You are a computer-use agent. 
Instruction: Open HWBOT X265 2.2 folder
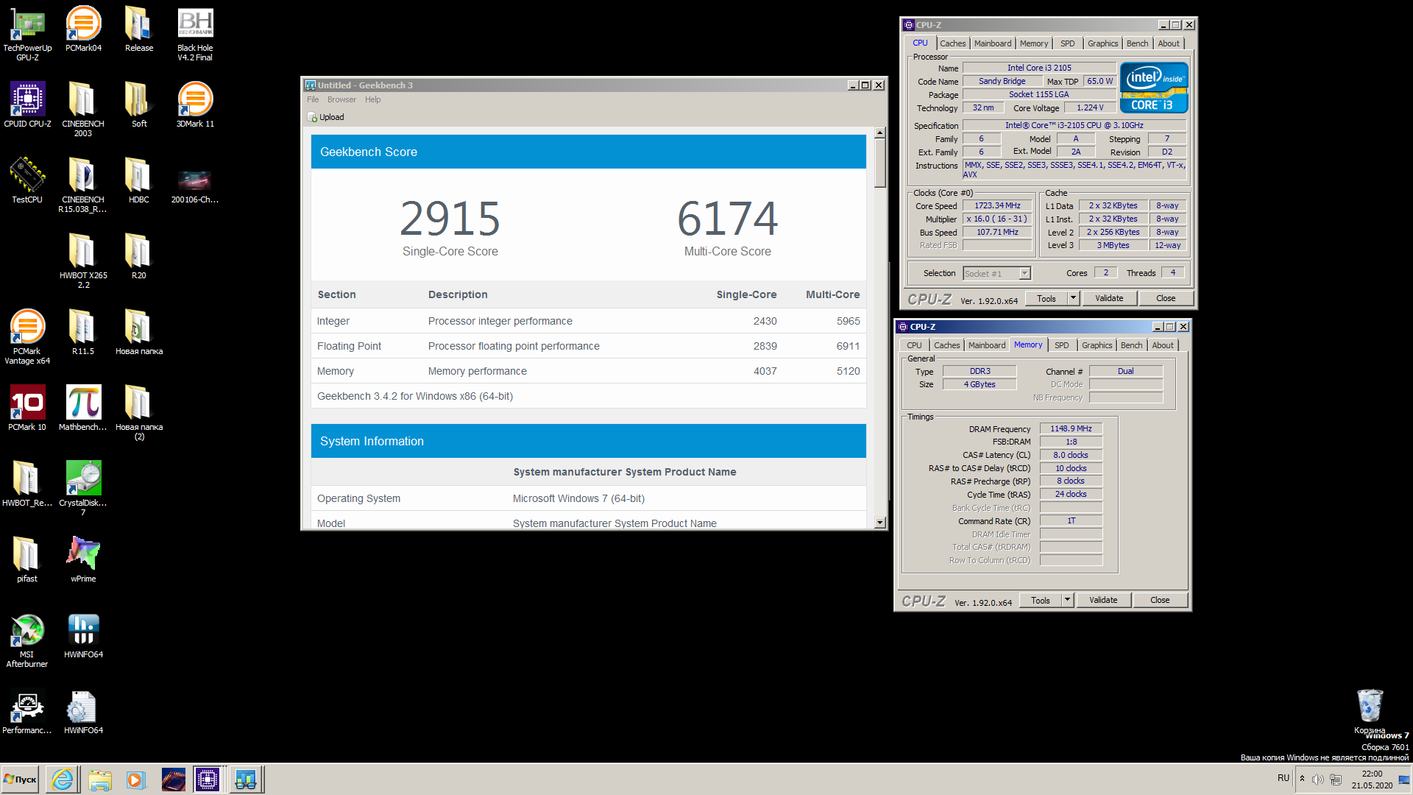[83, 261]
